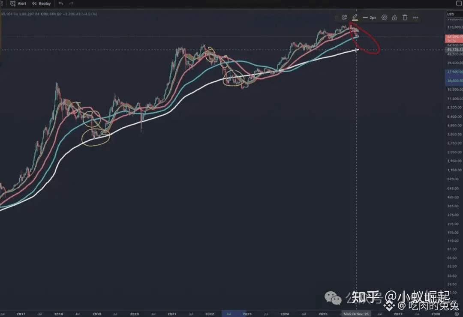Viewport: 463px width, 317px height.
Task: Click the 2021 year label on time axis
Action: (172, 314)
